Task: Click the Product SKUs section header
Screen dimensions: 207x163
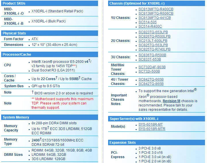Action: coord(49,3)
